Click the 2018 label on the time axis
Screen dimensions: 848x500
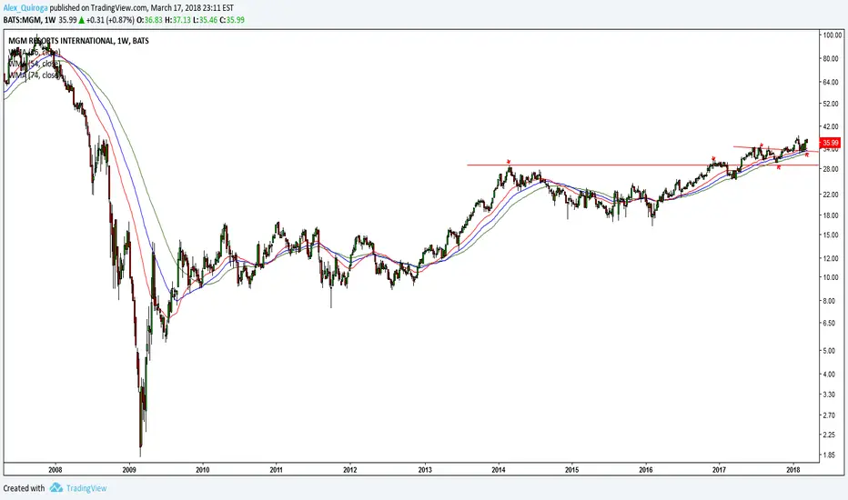(x=793, y=470)
